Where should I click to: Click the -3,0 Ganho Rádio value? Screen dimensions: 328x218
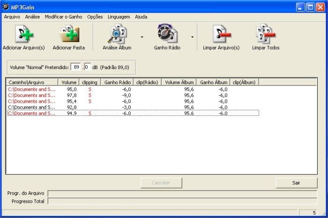pos(127,107)
